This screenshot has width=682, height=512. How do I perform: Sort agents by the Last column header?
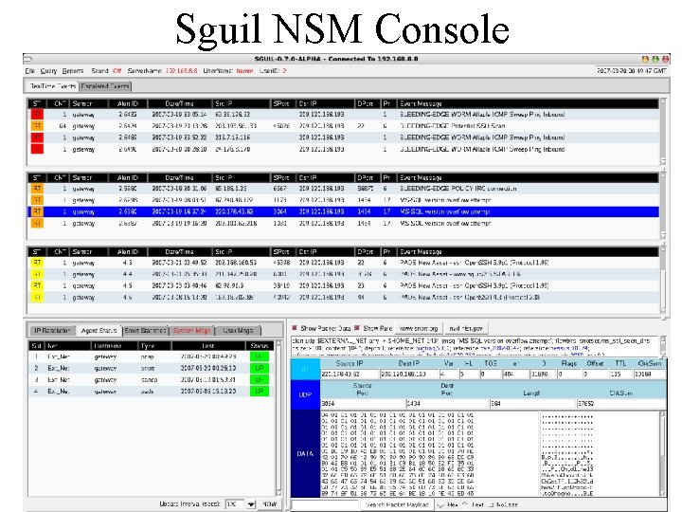[x=208, y=346]
